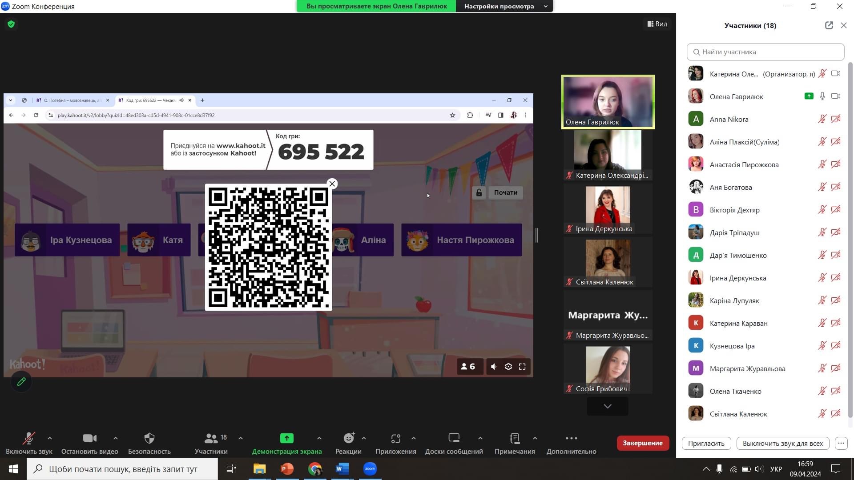The width and height of the screenshot is (854, 480).
Task: Open audio options arrow next to Включить звук
Action: 50,438
